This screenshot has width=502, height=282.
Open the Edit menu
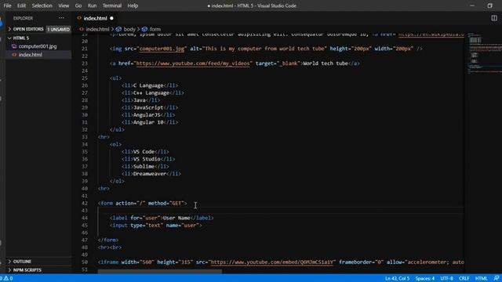21,5
